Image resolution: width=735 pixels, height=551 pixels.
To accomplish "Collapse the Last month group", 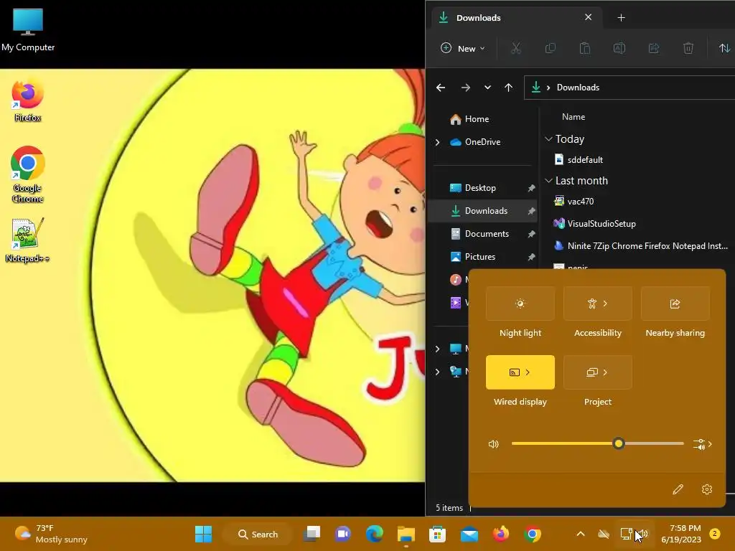I will point(548,181).
